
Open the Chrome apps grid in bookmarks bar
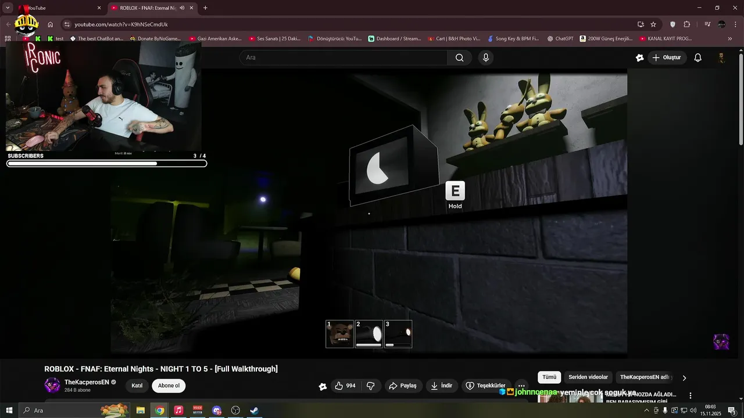click(x=8, y=38)
